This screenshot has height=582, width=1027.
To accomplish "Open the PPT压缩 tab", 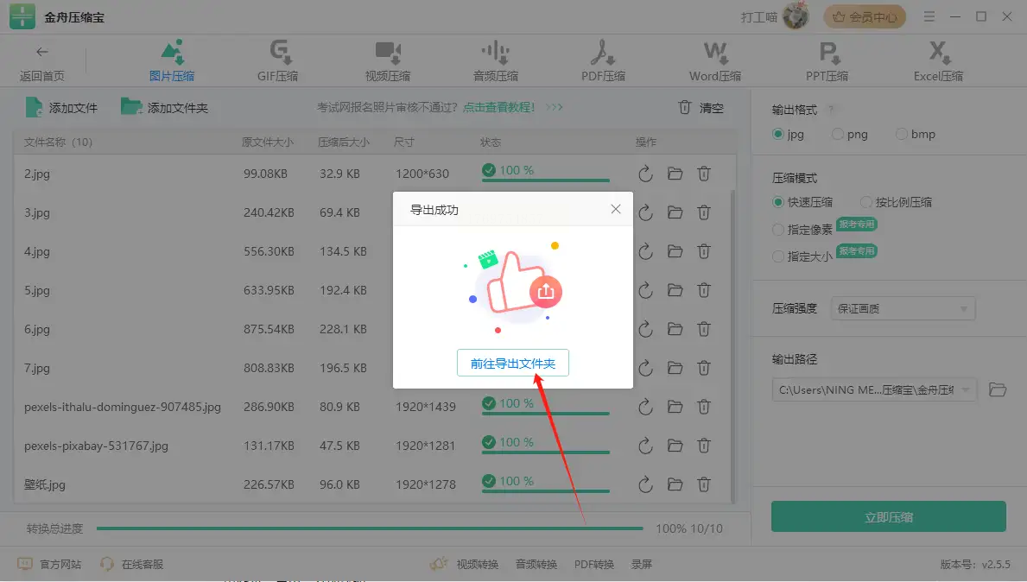I will pos(827,61).
